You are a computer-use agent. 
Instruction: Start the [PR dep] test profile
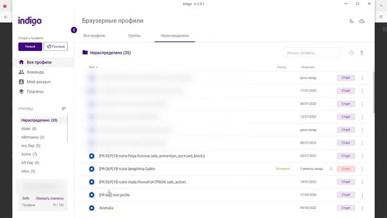point(346,195)
